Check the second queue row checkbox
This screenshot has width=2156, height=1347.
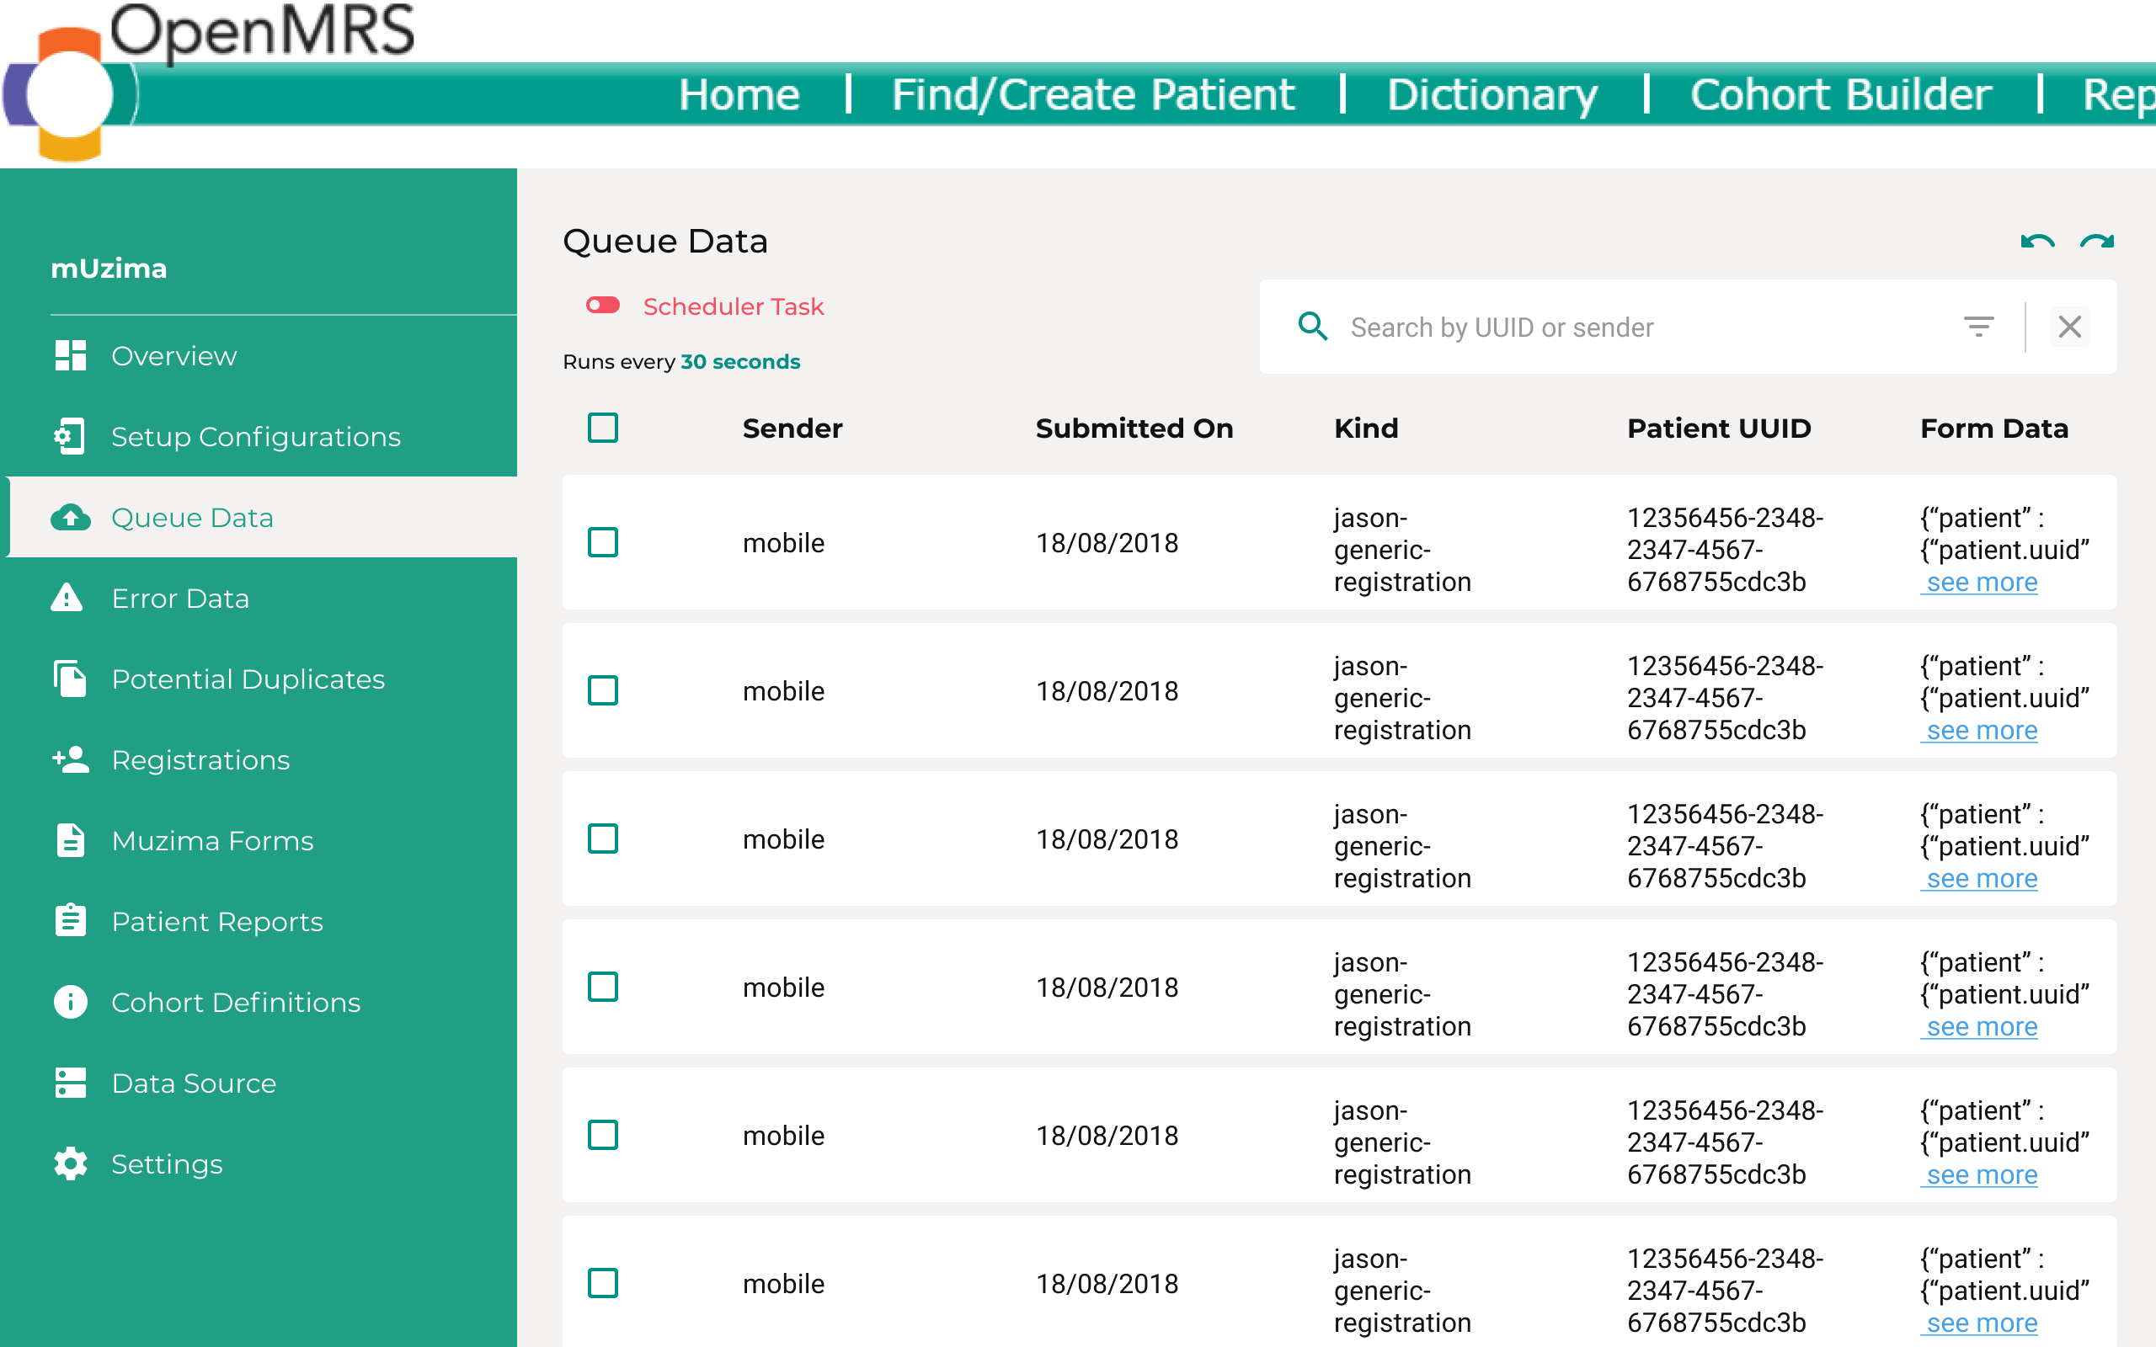point(603,690)
